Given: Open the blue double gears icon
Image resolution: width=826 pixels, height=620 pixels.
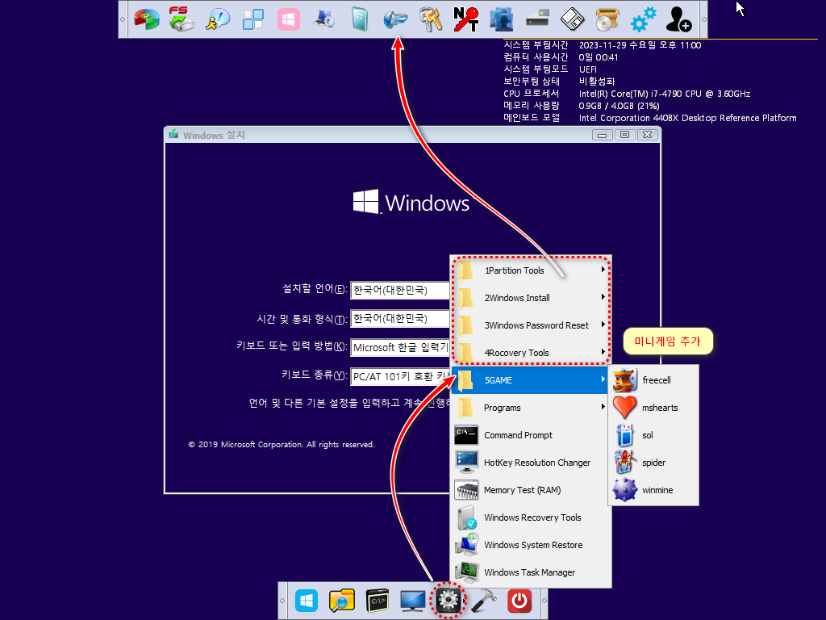Looking at the screenshot, I should (x=644, y=19).
